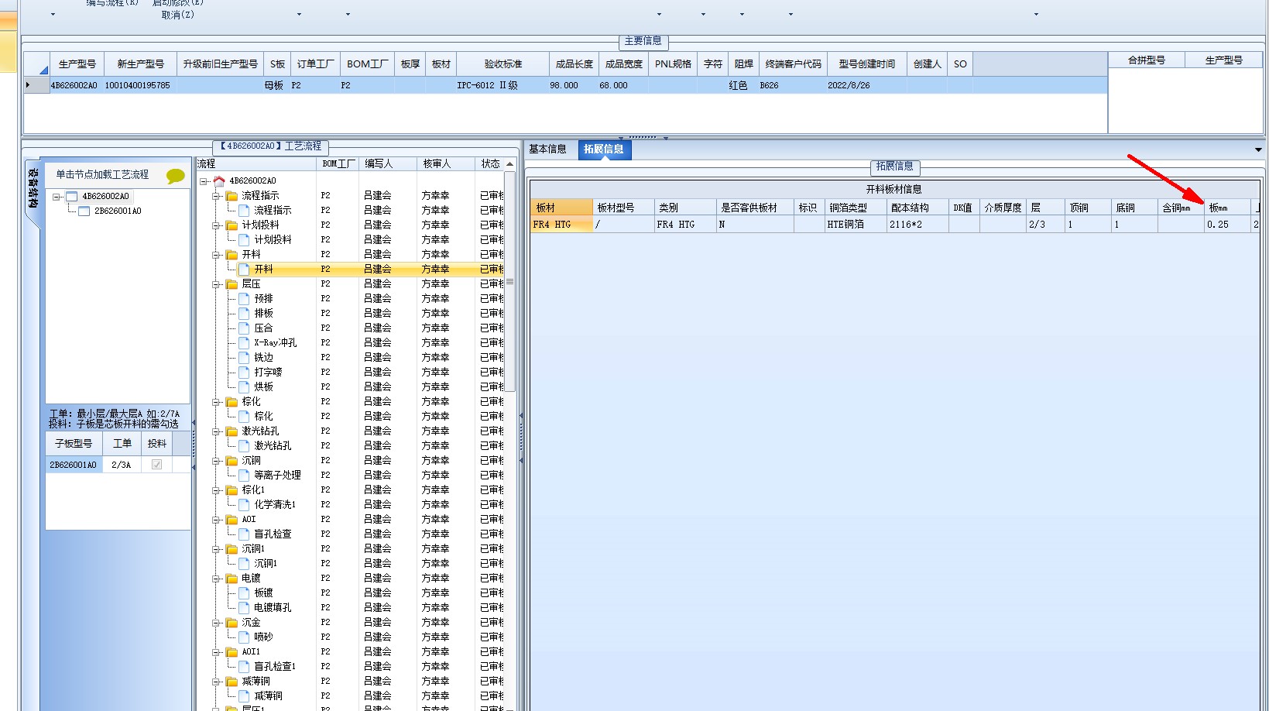The image size is (1269, 711).
Task: Collapse the 4B626002A0 root node in 流程 tree
Action: coord(204,180)
